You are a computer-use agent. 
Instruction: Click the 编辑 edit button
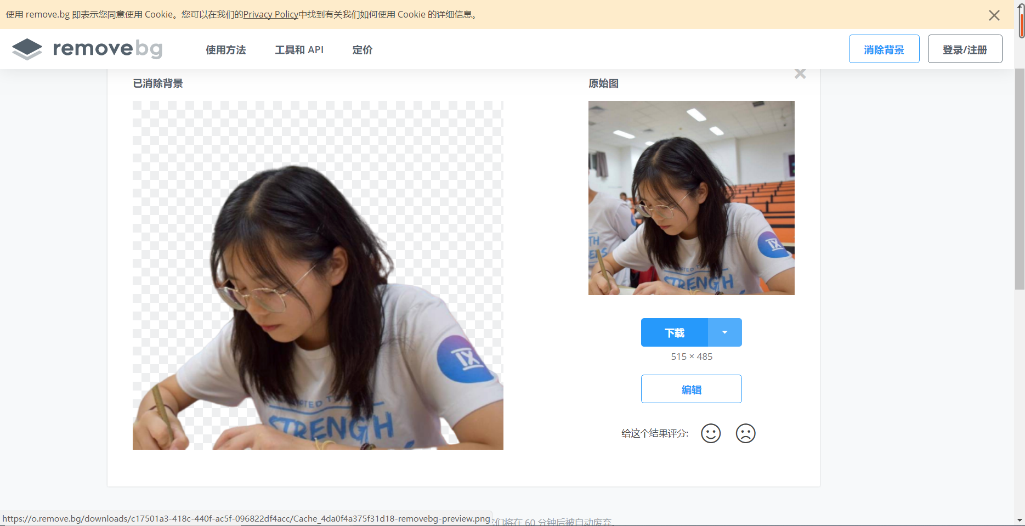tap(692, 389)
